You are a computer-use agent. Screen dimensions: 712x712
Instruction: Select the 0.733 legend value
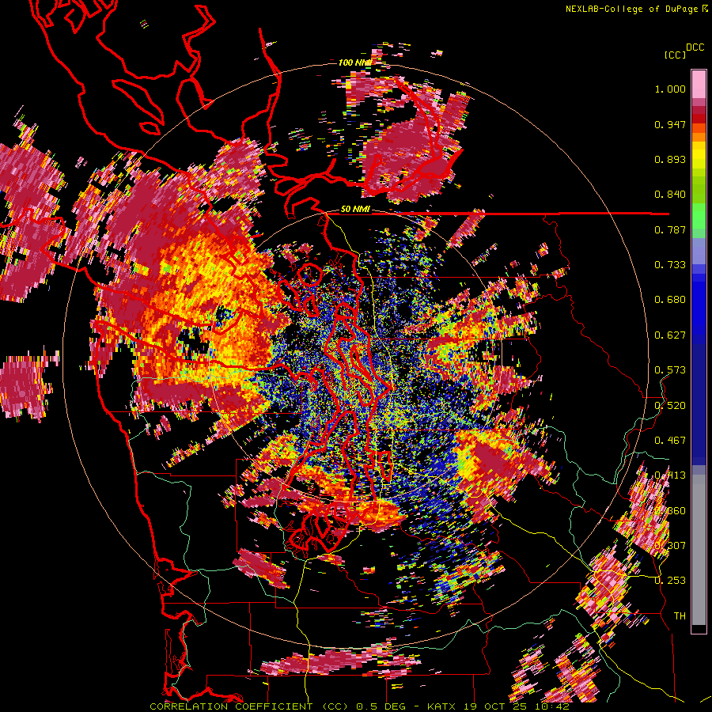tap(670, 265)
